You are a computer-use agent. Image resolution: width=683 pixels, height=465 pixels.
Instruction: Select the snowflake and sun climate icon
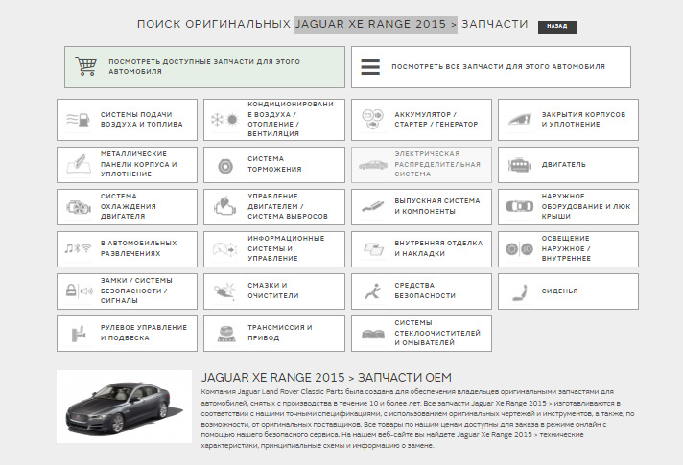[x=224, y=119]
